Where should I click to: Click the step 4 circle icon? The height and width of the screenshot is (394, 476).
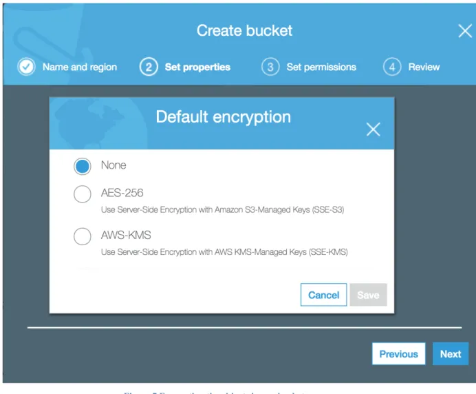click(x=392, y=67)
